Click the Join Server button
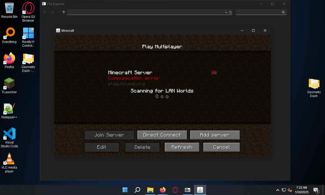 [x=109, y=135]
